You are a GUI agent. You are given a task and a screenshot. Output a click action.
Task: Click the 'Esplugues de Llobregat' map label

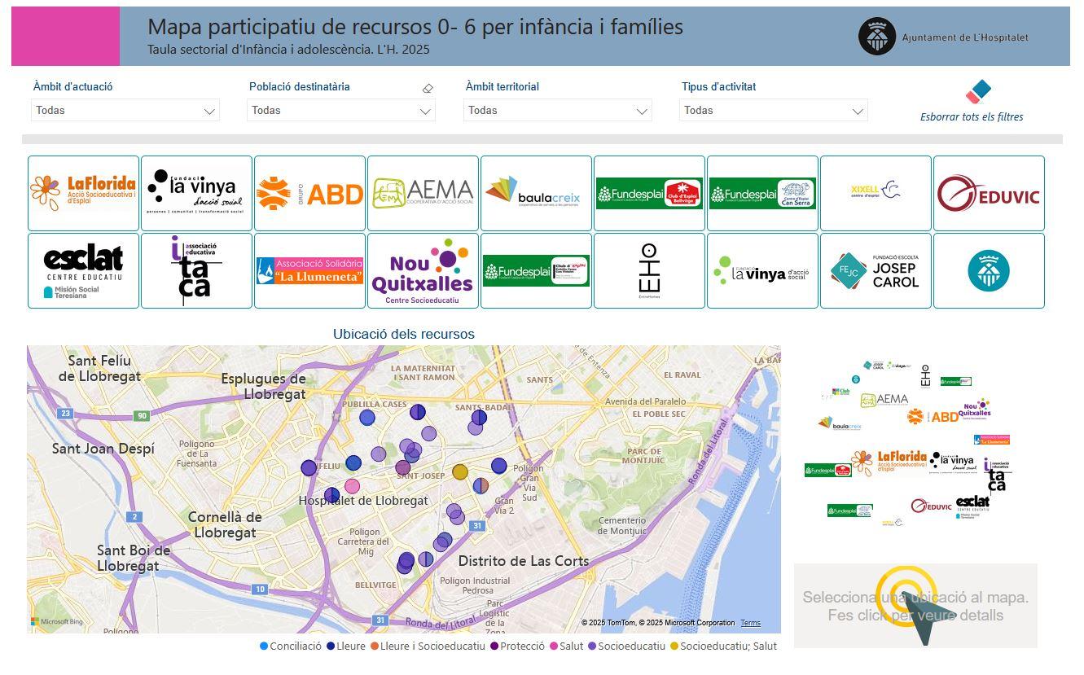pos(263,386)
